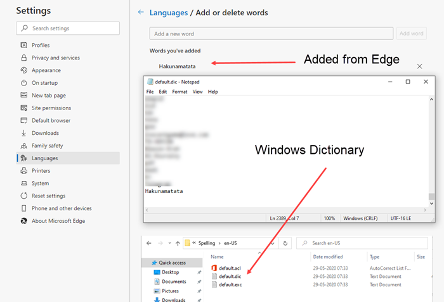This screenshot has width=444, height=302.
Task: Click Hakunamatata under Words you've added
Action: click(177, 66)
